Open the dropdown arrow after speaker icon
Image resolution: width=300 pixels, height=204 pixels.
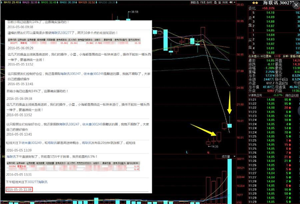[x=234, y=3]
